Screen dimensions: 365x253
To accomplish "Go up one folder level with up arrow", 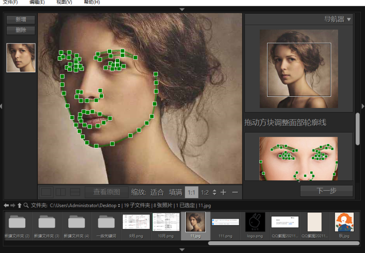I will [19, 205].
